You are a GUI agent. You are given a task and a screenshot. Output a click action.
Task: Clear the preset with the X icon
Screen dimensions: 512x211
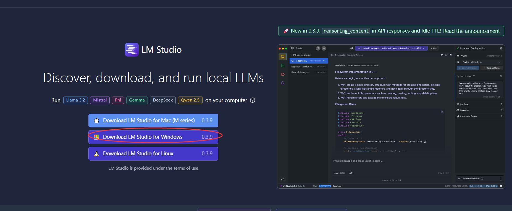coord(458,62)
